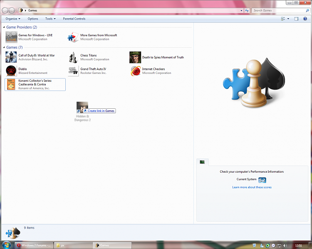Open the Windows Start orb
This screenshot has width=312, height=249.
pyautogui.click(x=6, y=245)
